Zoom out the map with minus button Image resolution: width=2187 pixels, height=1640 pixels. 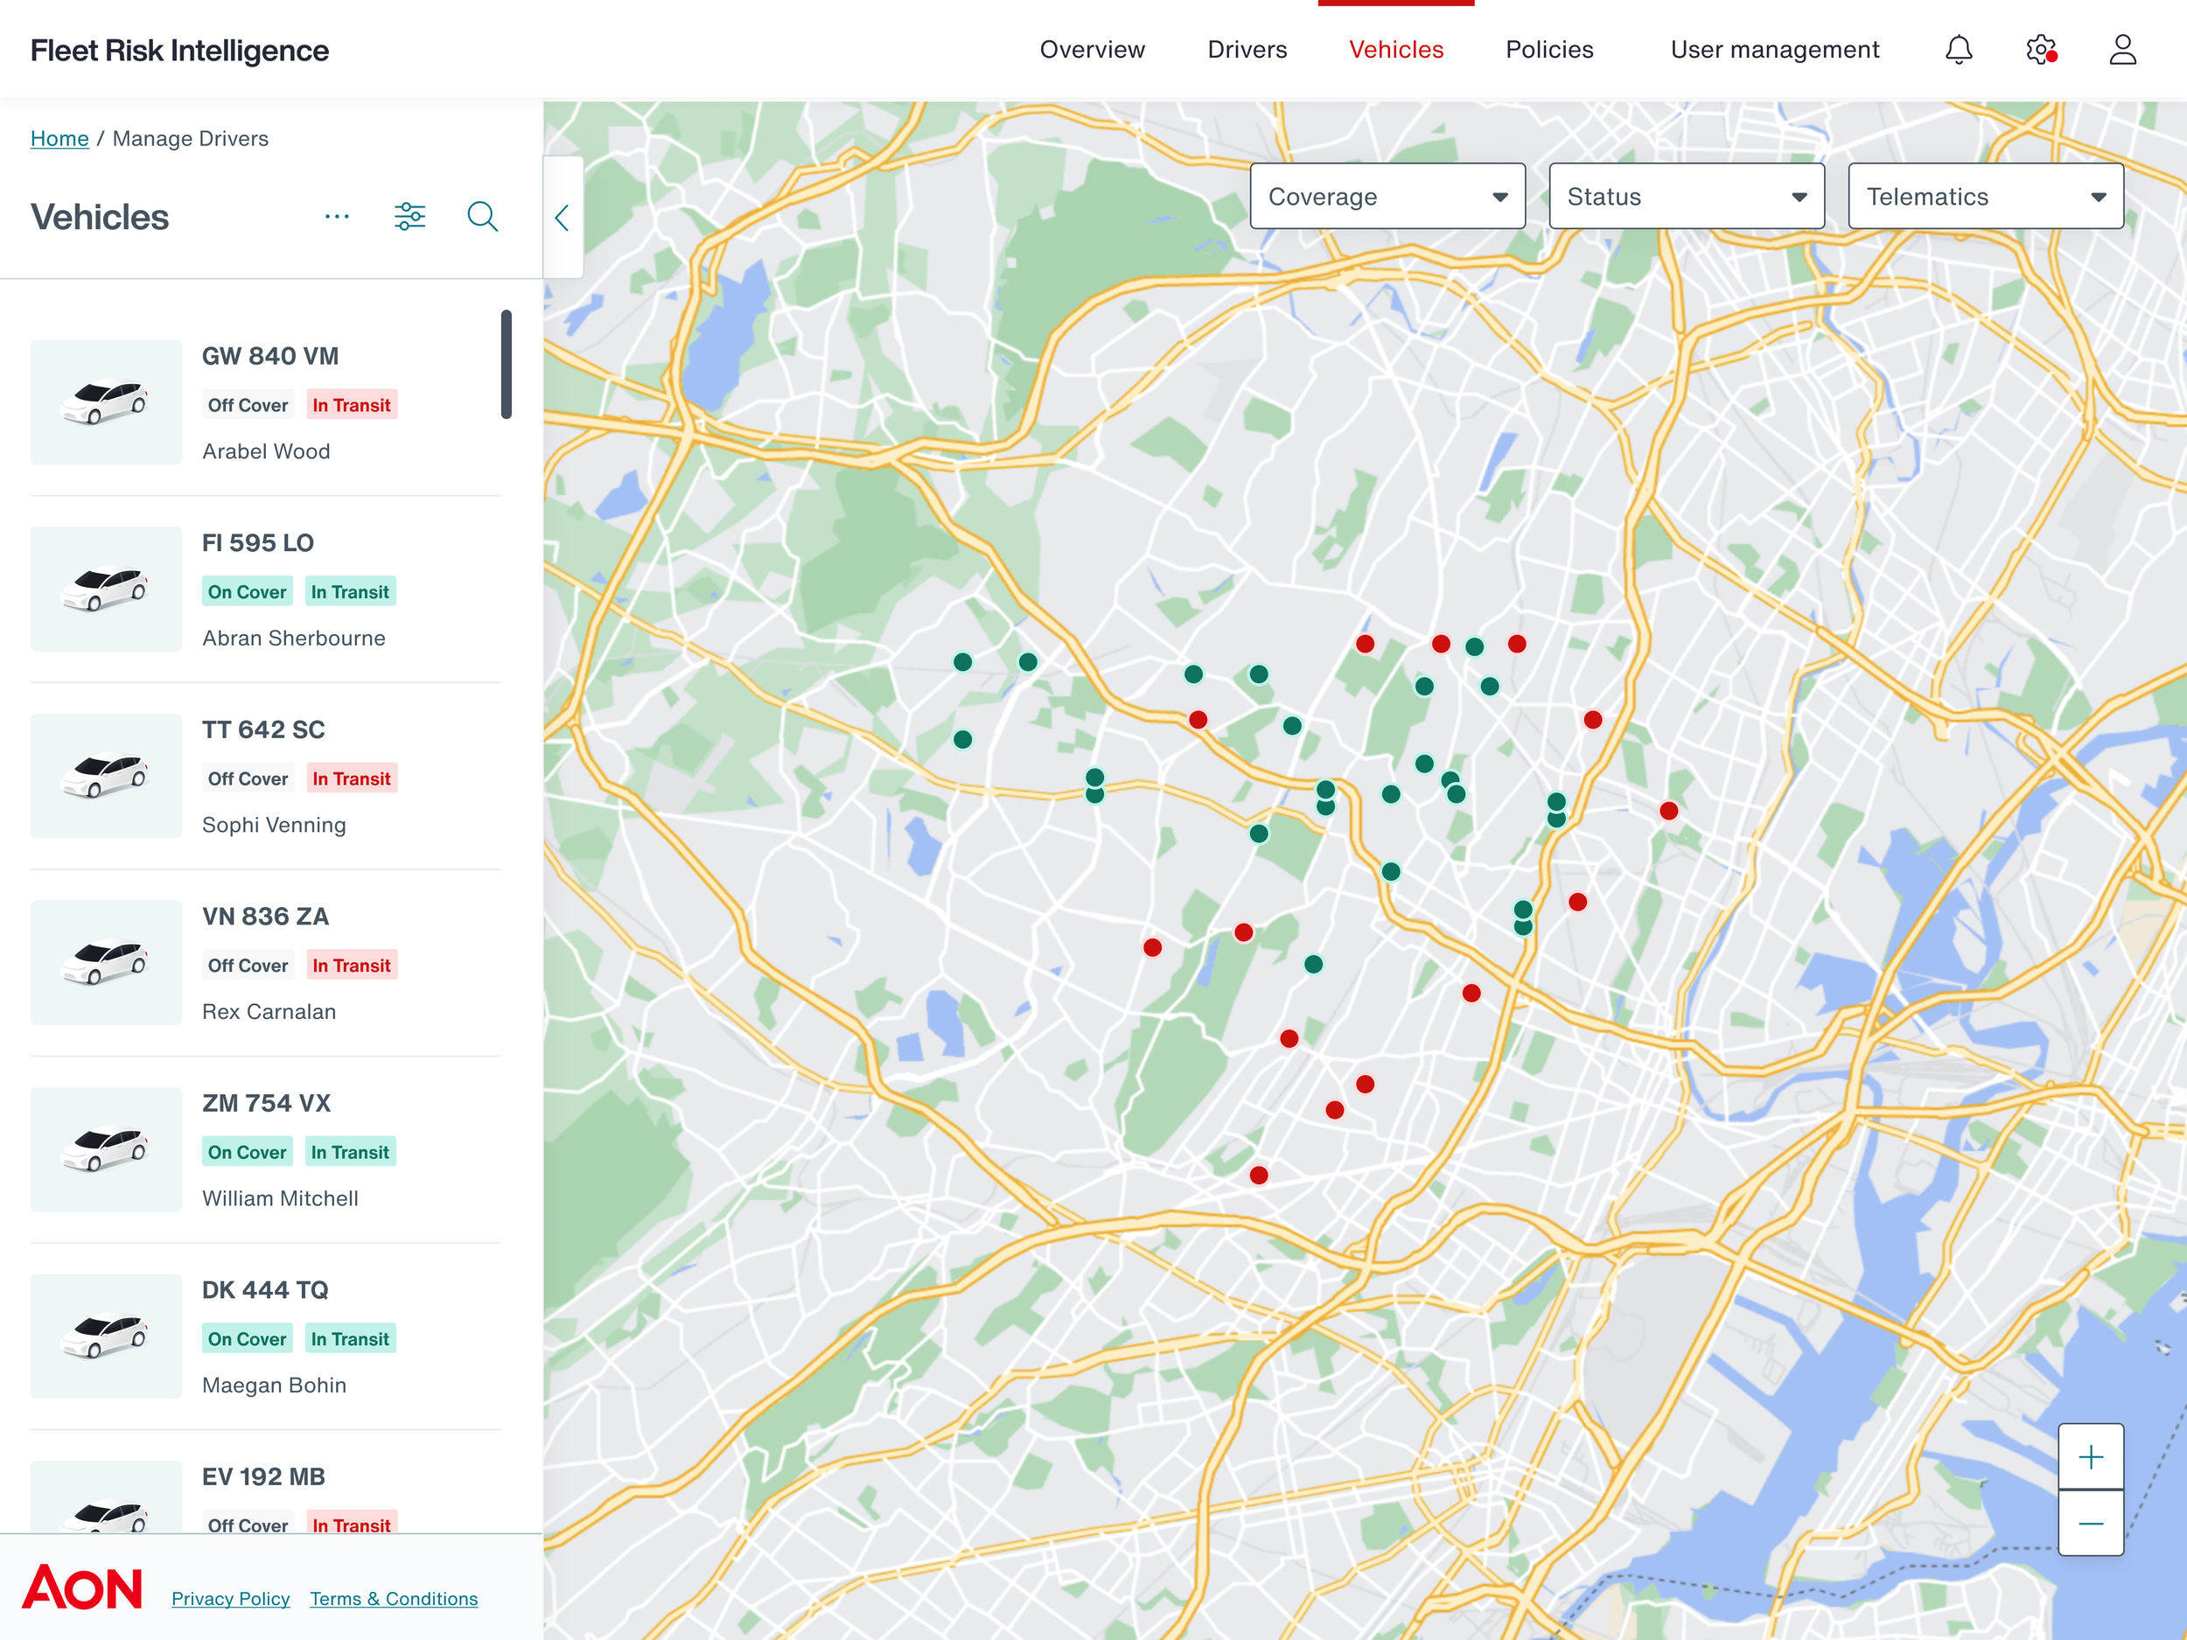pos(2090,1524)
